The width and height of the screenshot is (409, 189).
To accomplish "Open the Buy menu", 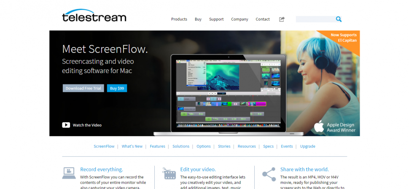I will tap(198, 19).
